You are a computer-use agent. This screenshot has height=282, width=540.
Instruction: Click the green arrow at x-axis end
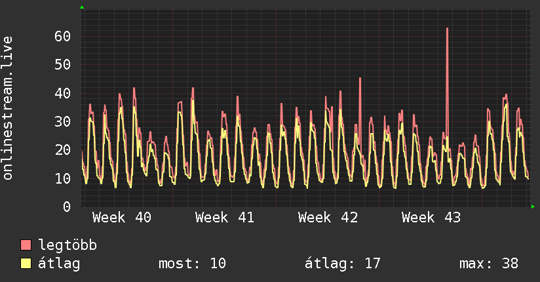point(533,207)
